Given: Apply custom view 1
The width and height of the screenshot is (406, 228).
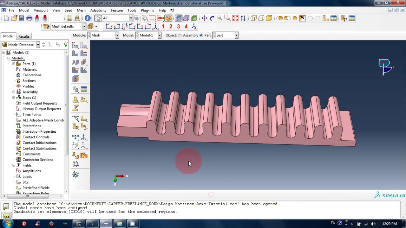Looking at the screenshot, I should click(163, 27).
